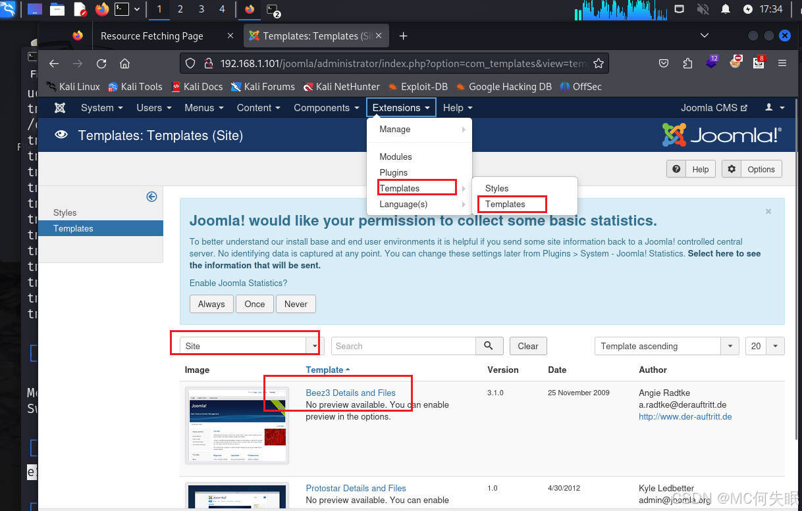This screenshot has height=511, width=802.
Task: Select Templates in the left sidebar
Action: (x=101, y=228)
